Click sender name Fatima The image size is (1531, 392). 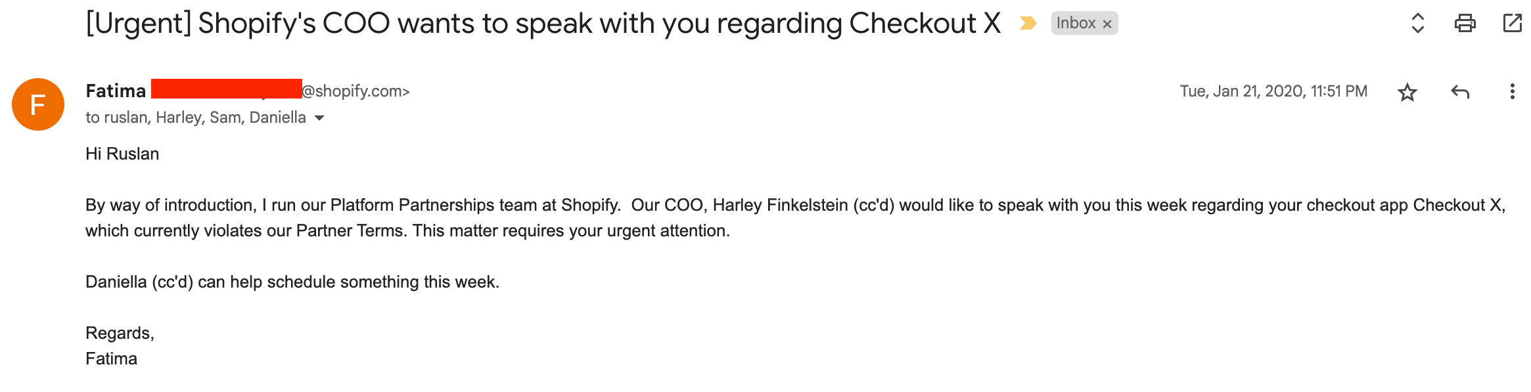click(x=116, y=91)
